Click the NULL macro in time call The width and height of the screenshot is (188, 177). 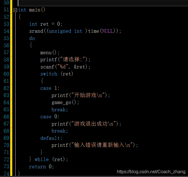click(107, 31)
